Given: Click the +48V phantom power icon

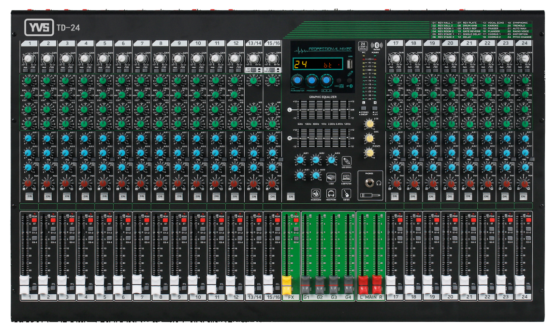Looking at the screenshot, I should pyautogui.click(x=331, y=178).
